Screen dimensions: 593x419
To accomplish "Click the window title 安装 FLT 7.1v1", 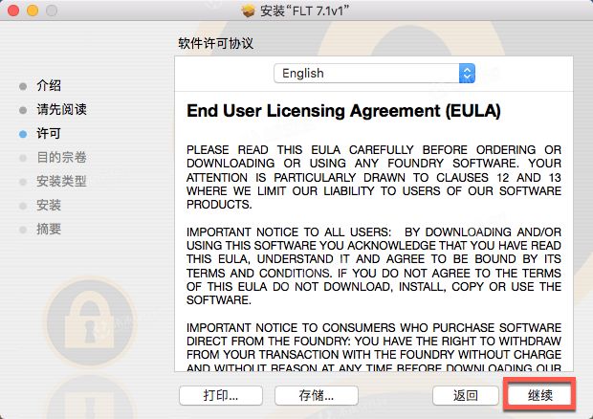I will click(304, 11).
